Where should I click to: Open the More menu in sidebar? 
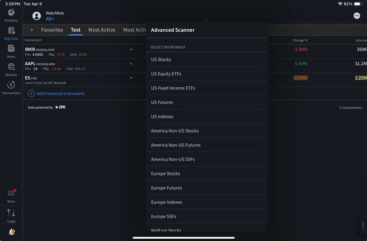pos(11,196)
